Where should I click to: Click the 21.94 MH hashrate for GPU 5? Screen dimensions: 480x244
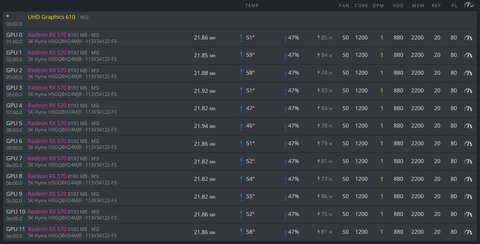point(204,126)
